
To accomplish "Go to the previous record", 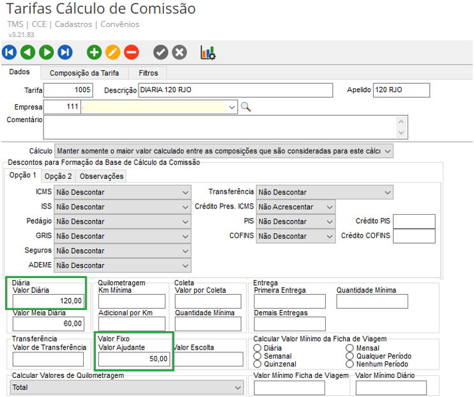I will click(28, 52).
